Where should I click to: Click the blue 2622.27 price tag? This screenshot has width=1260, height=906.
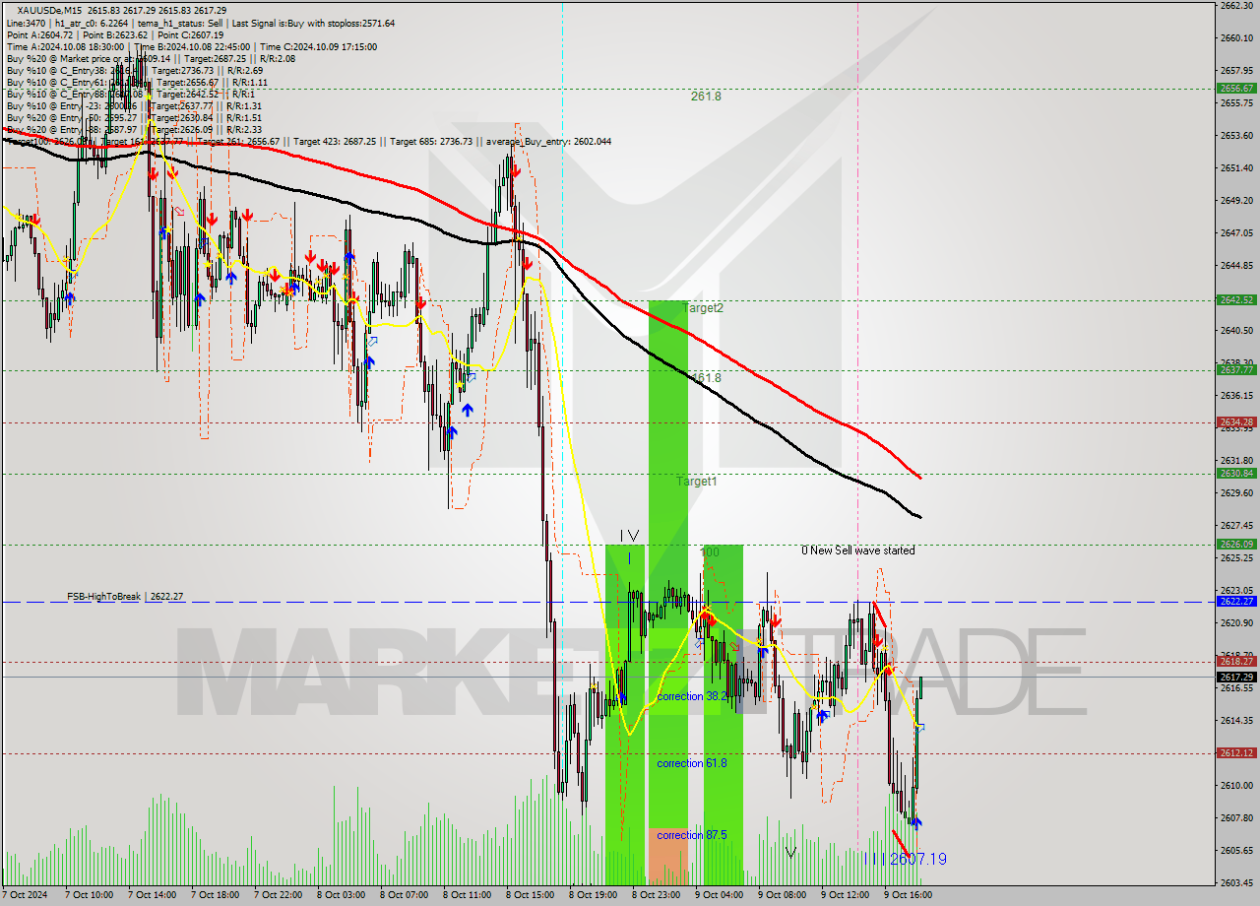tap(1236, 601)
